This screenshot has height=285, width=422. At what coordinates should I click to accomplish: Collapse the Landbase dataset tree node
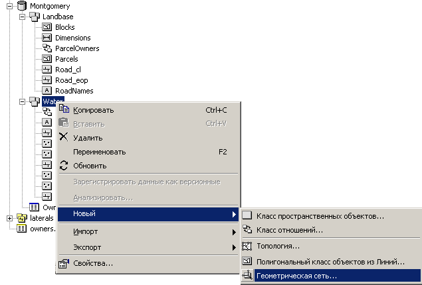point(23,17)
